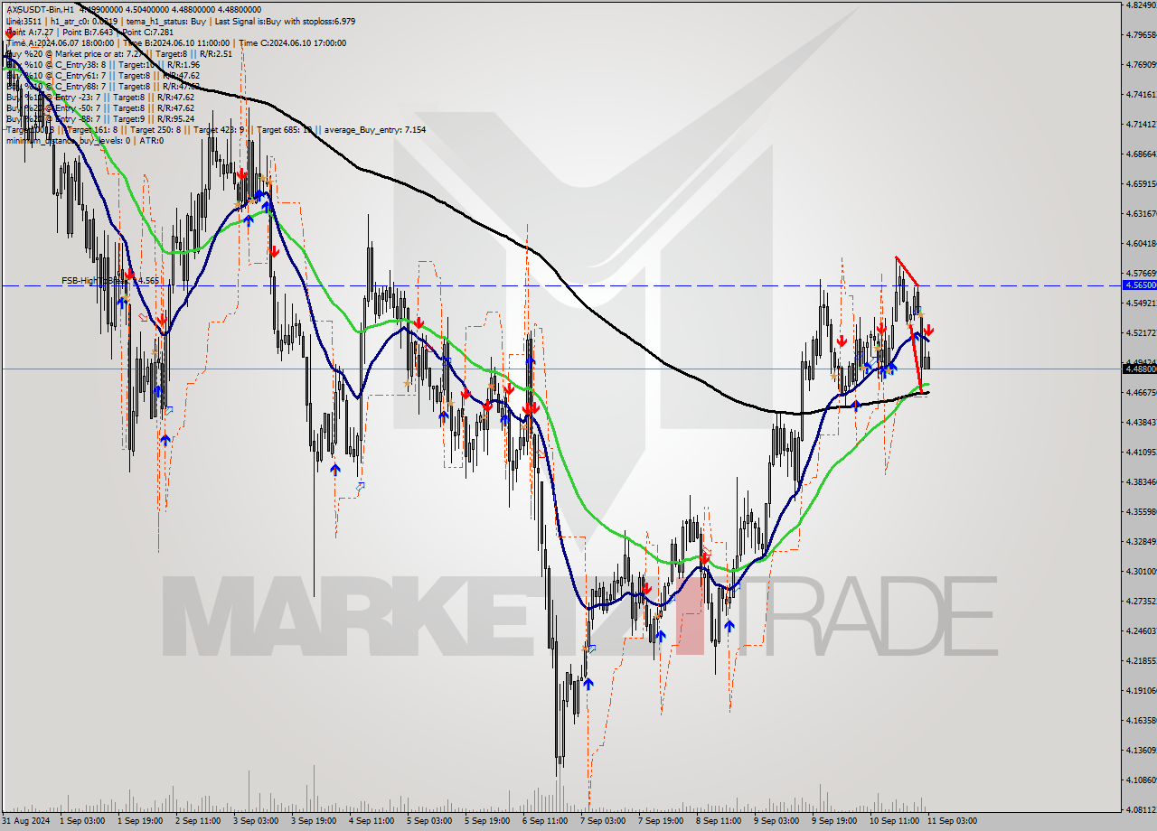Click the 31 Aug 2024 date label

(x=24, y=821)
